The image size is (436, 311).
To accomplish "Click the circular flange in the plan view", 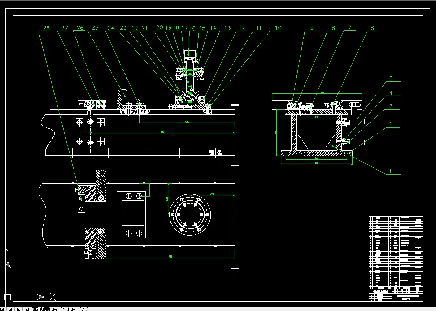I will click(190, 215).
